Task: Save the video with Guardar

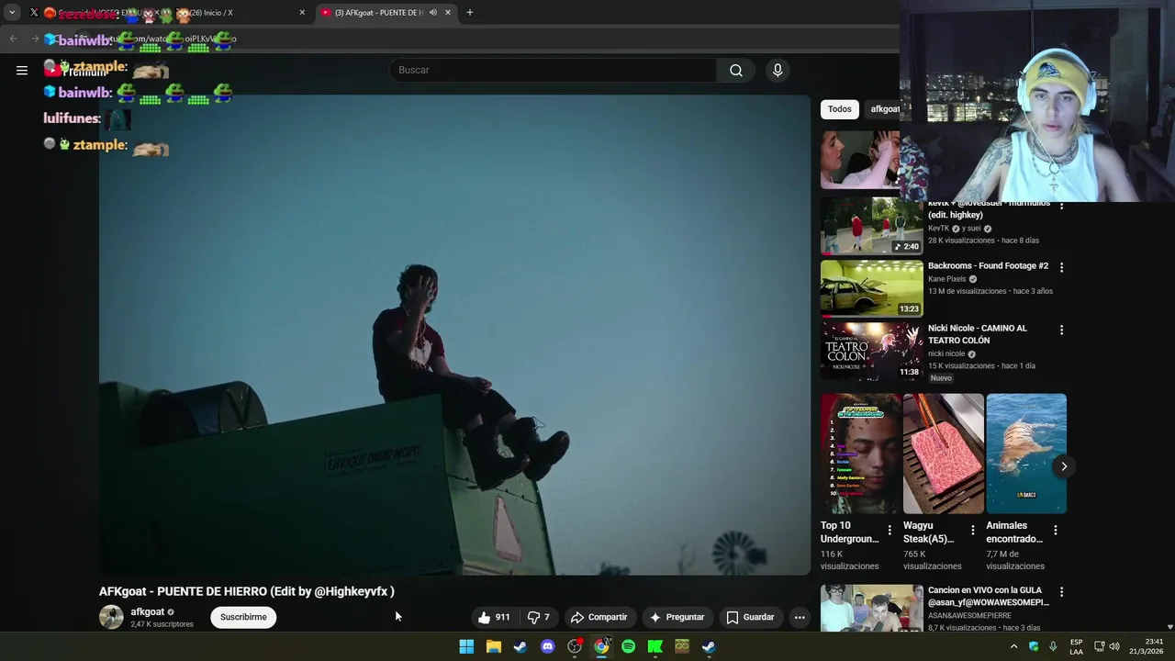Action: 750,617
